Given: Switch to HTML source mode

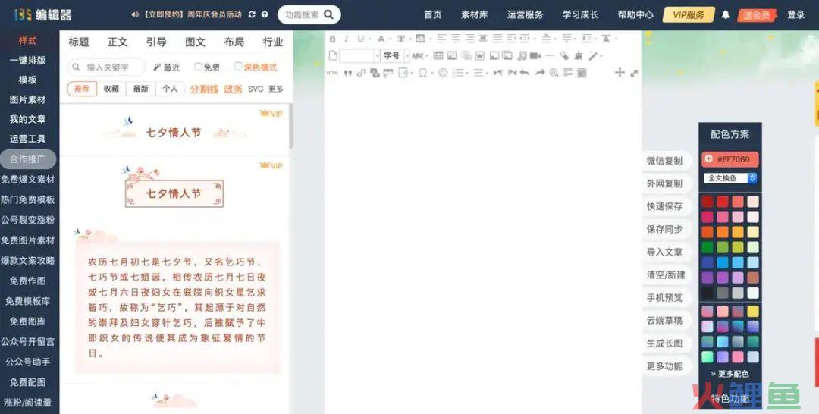Looking at the screenshot, I should coord(332,73).
